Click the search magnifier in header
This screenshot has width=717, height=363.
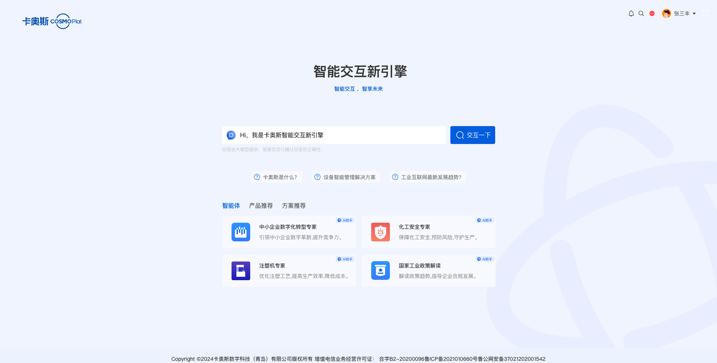coord(641,14)
